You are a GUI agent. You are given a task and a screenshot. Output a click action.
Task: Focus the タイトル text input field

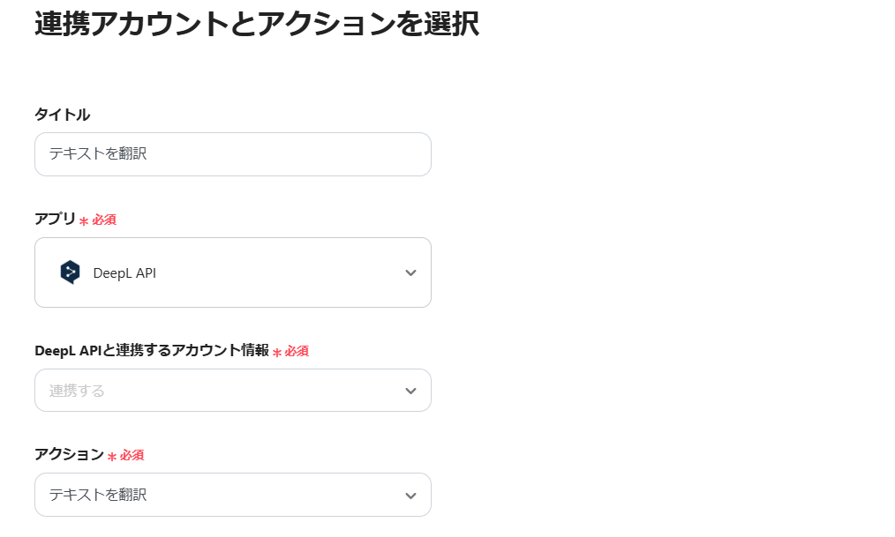[x=233, y=154]
